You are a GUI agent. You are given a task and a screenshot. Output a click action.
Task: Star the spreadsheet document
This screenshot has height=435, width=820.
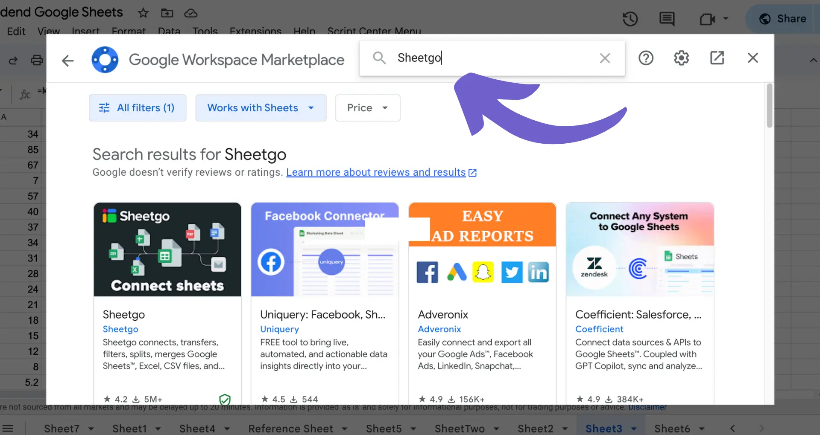tap(143, 13)
